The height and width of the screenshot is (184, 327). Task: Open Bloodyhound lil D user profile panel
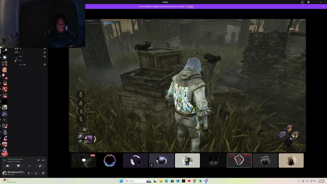point(14,173)
